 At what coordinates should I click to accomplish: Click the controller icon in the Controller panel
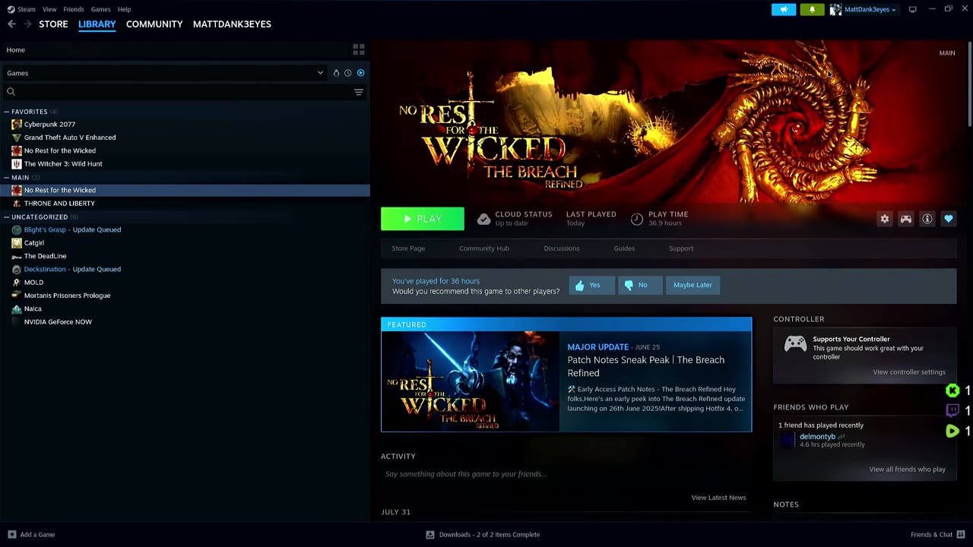coord(795,343)
